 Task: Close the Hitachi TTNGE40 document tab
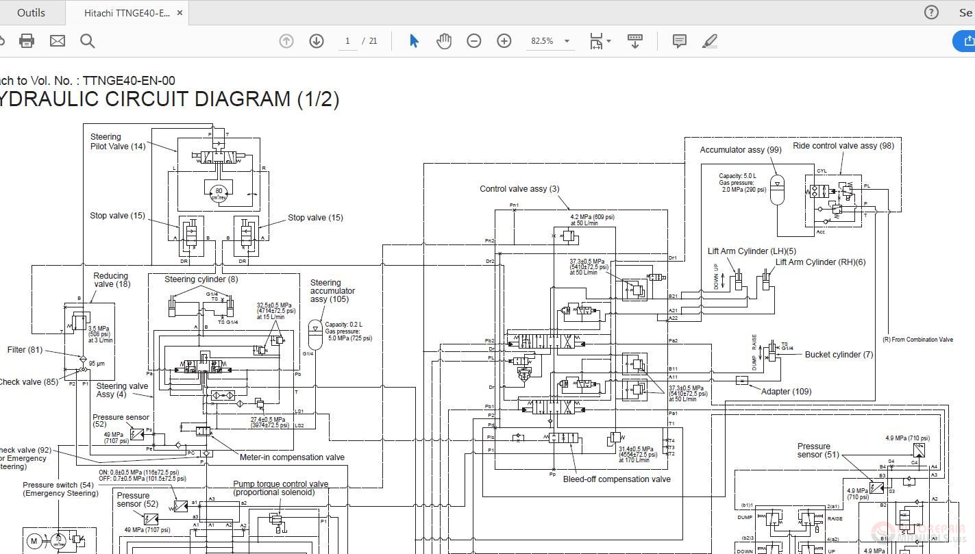(180, 12)
